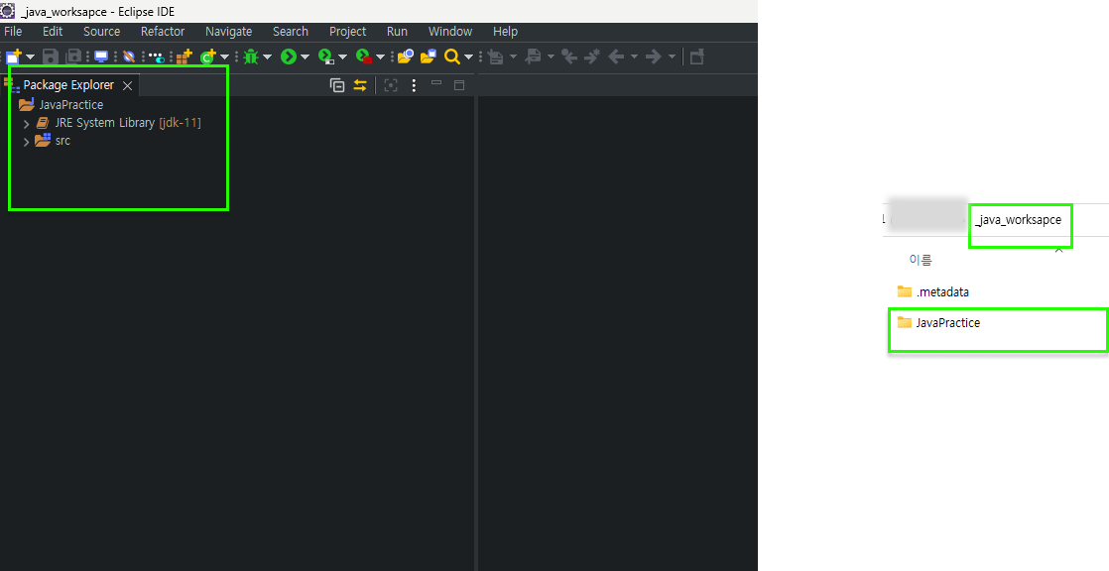Expand the JRE System Library node

point(26,124)
